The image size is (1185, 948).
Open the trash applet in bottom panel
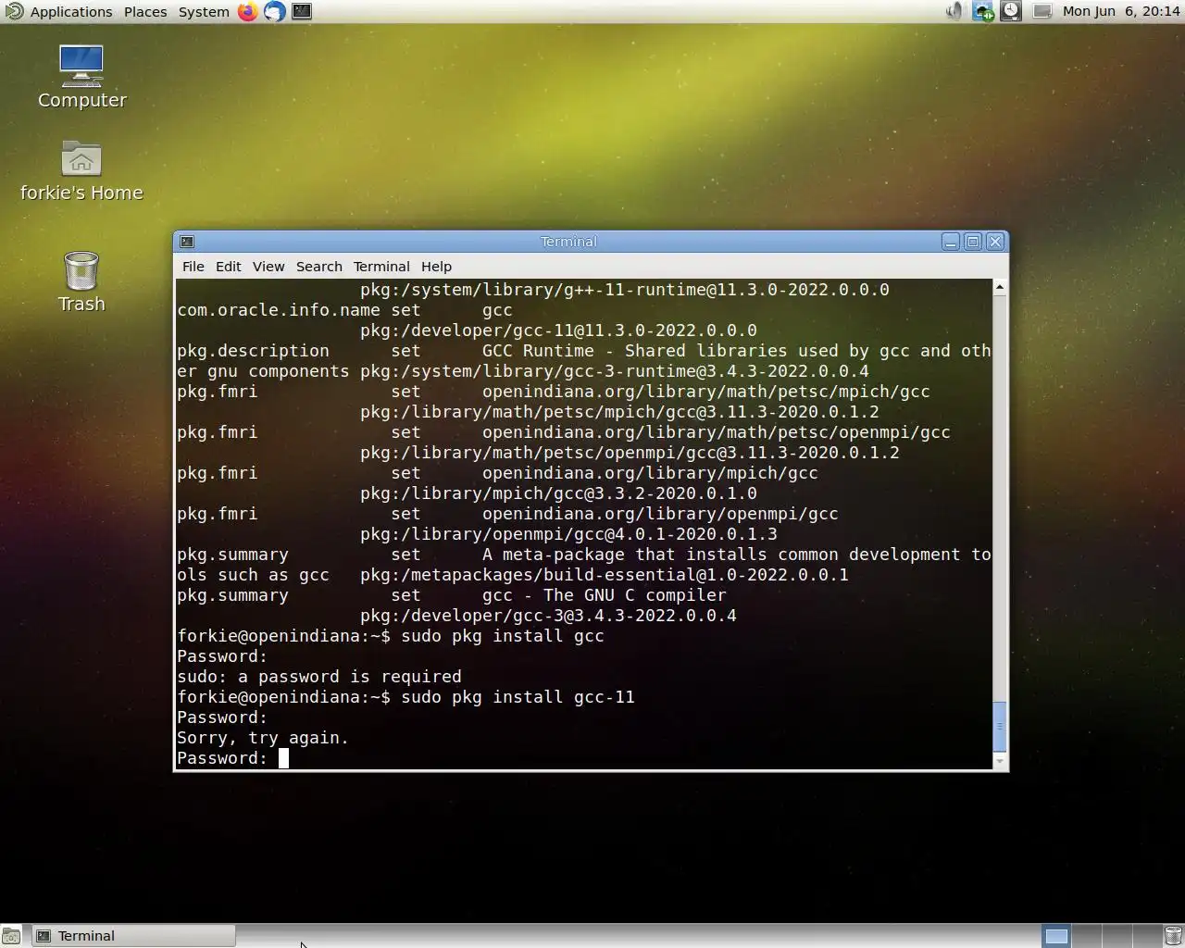pos(1173,936)
